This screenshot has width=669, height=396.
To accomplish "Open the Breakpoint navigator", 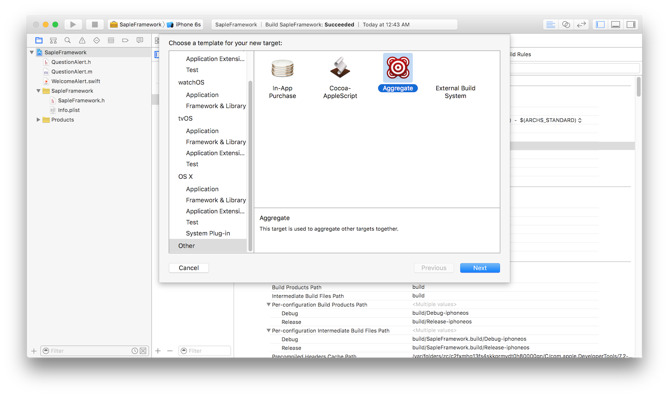I will [x=125, y=40].
